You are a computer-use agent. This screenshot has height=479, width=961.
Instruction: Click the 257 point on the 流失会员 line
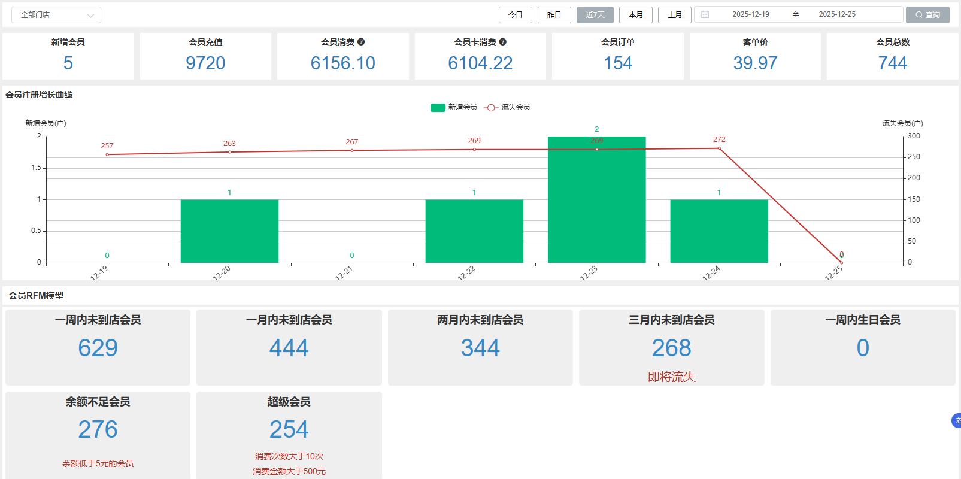[x=107, y=154]
